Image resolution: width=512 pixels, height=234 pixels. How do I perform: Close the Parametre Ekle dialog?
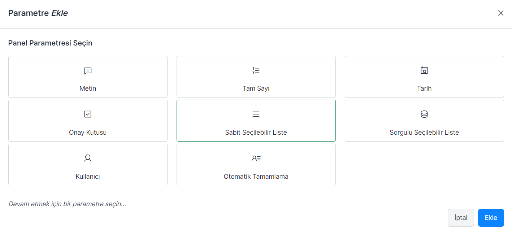(x=501, y=13)
